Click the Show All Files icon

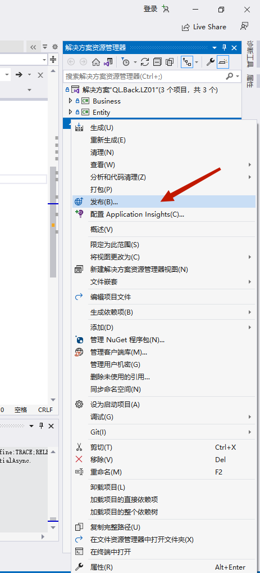[x=170, y=62]
